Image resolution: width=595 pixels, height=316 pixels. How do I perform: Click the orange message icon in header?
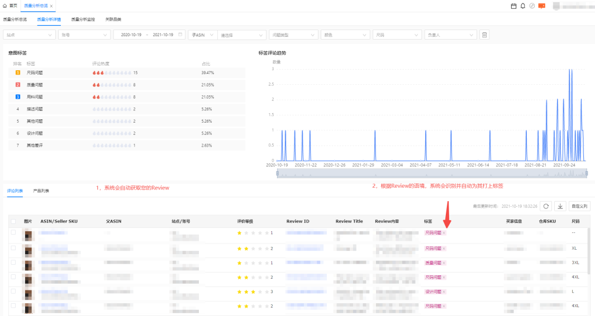click(541, 6)
